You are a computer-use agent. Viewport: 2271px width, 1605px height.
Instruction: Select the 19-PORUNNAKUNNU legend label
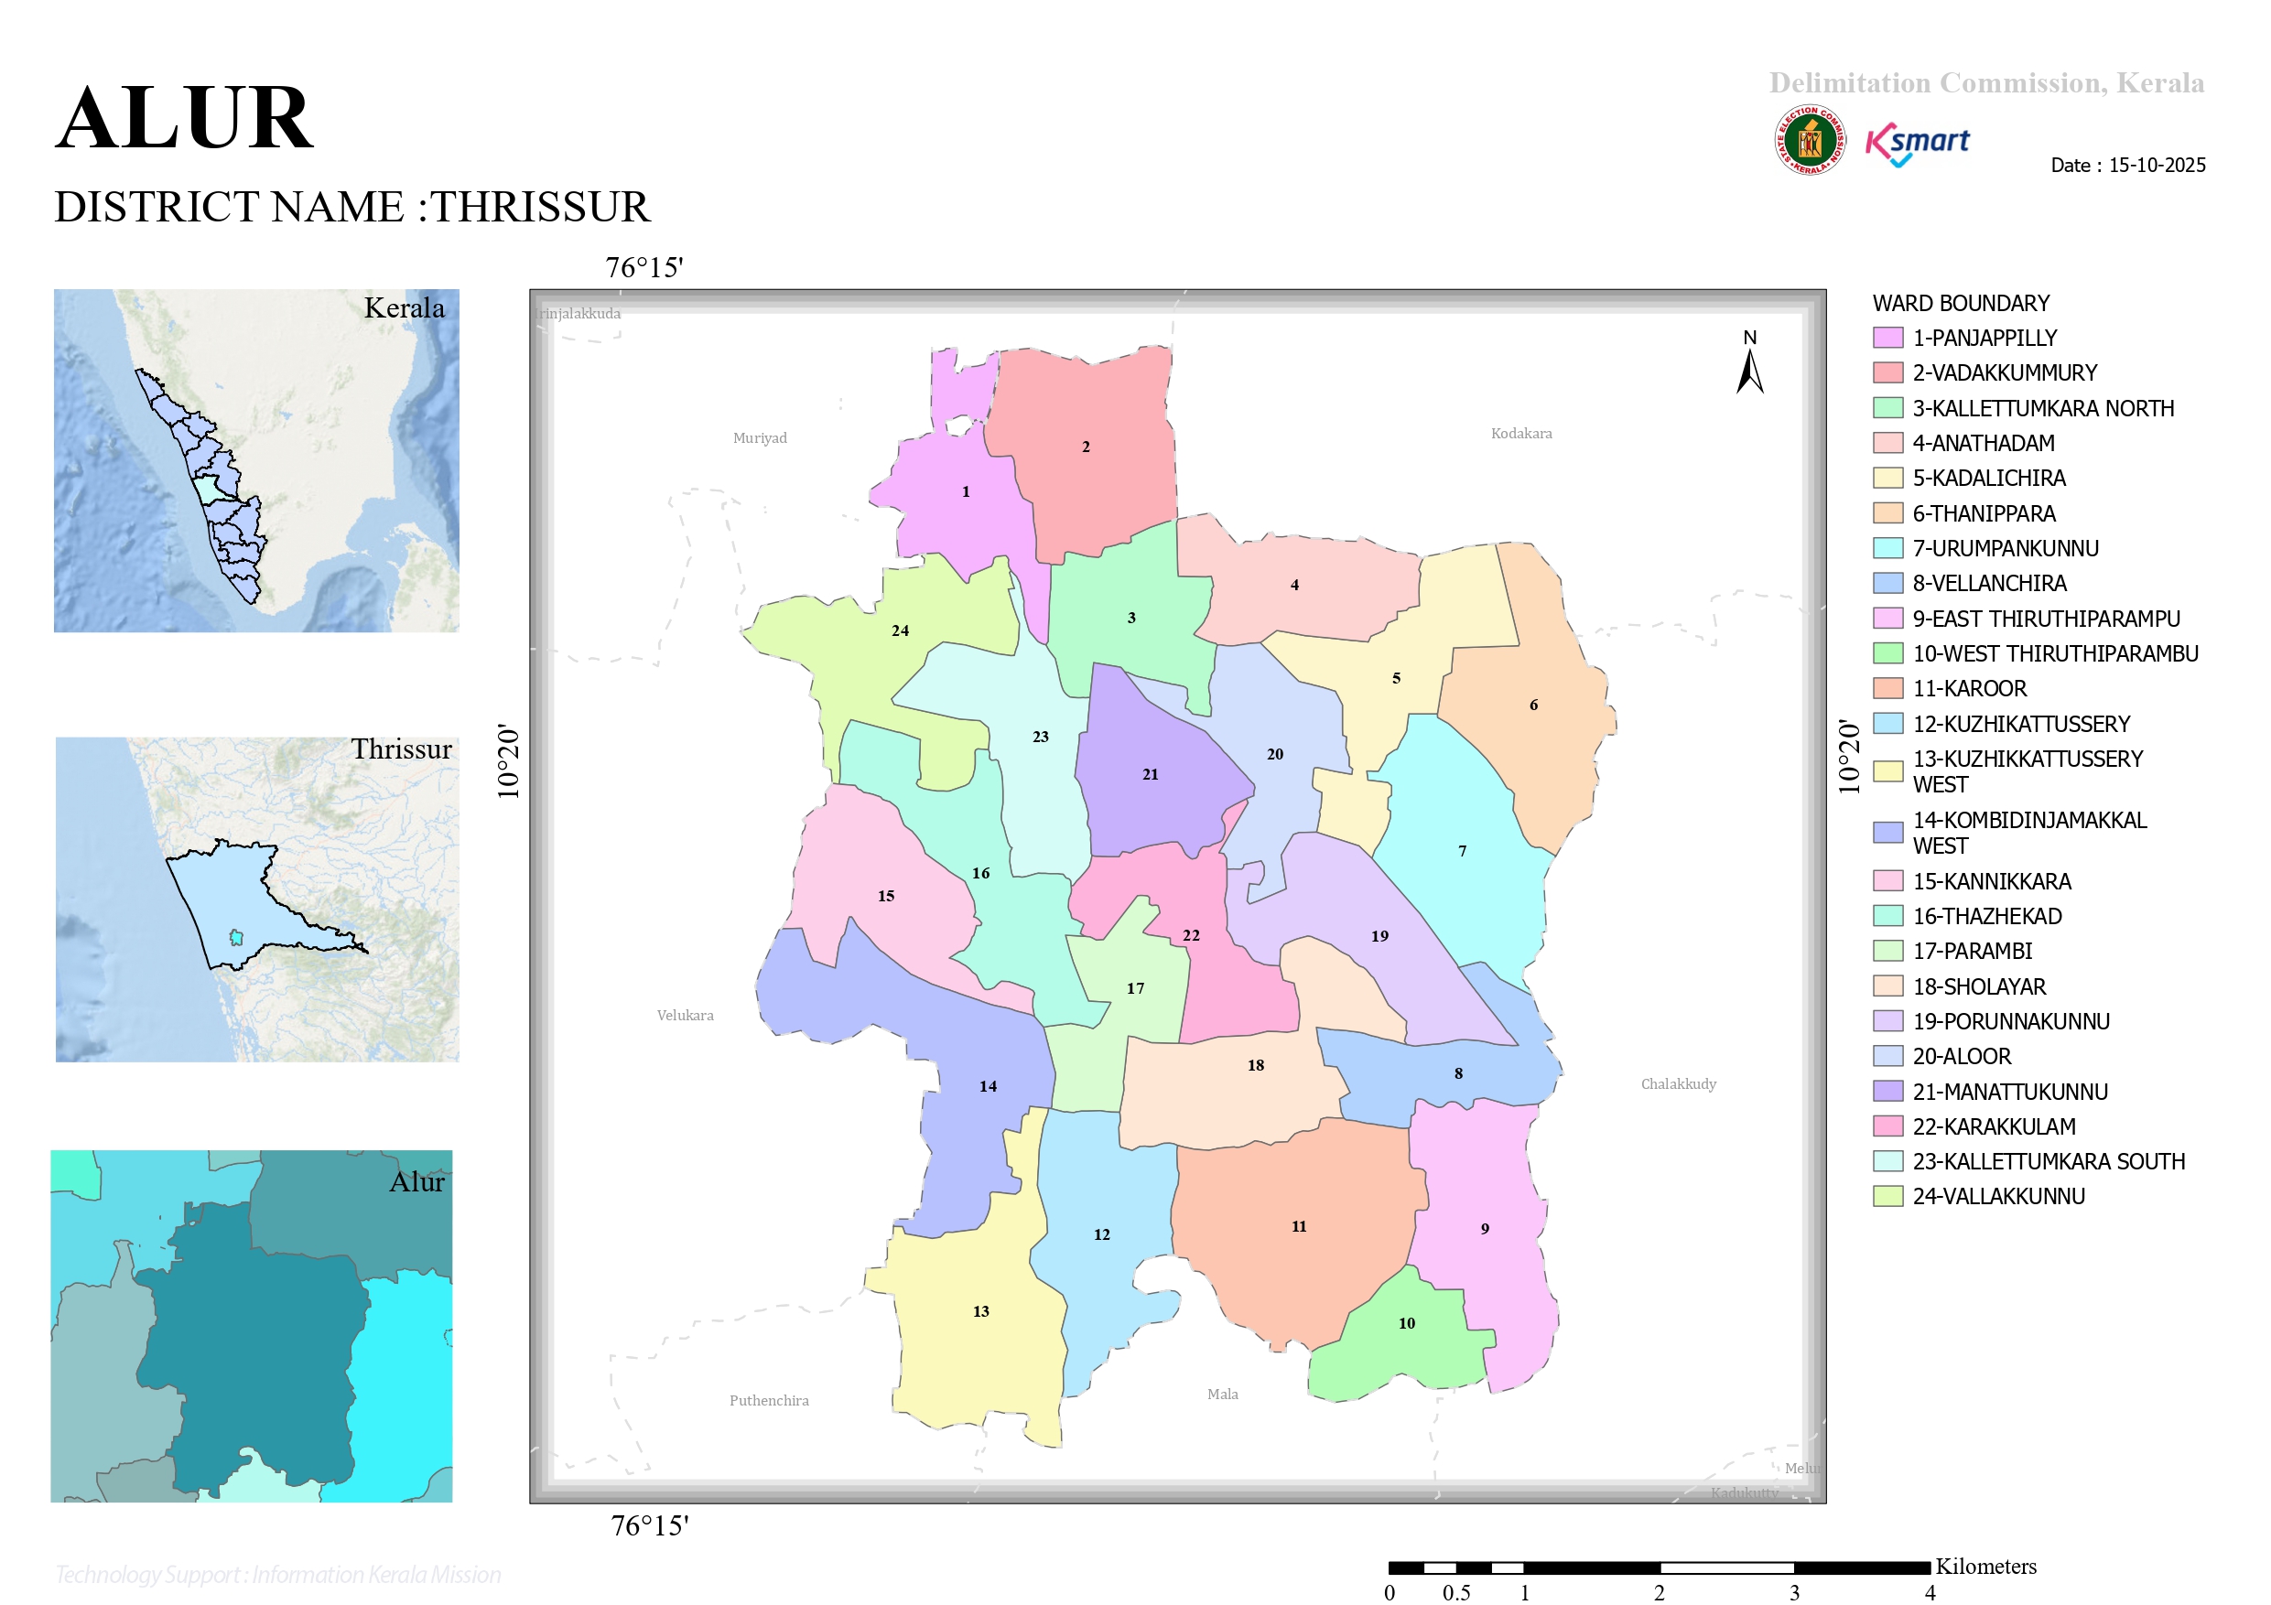click(2010, 1021)
